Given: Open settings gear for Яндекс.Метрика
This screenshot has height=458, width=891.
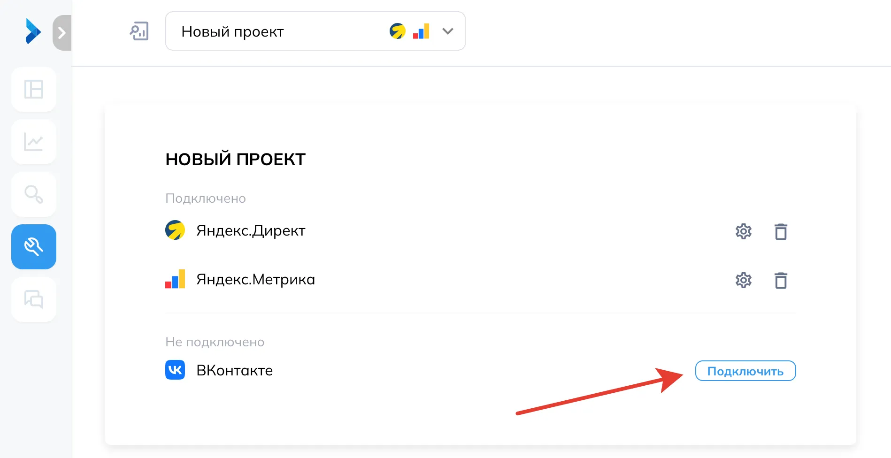Looking at the screenshot, I should (744, 280).
